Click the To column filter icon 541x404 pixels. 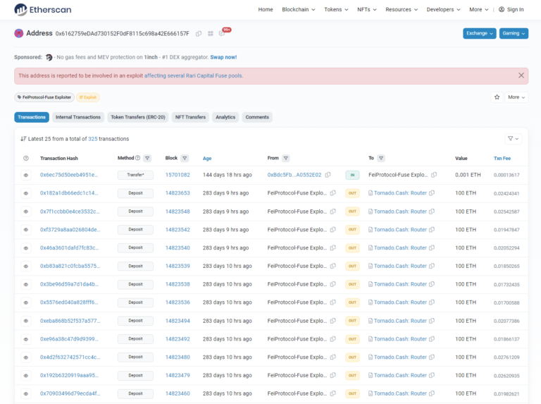pyautogui.click(x=381, y=159)
